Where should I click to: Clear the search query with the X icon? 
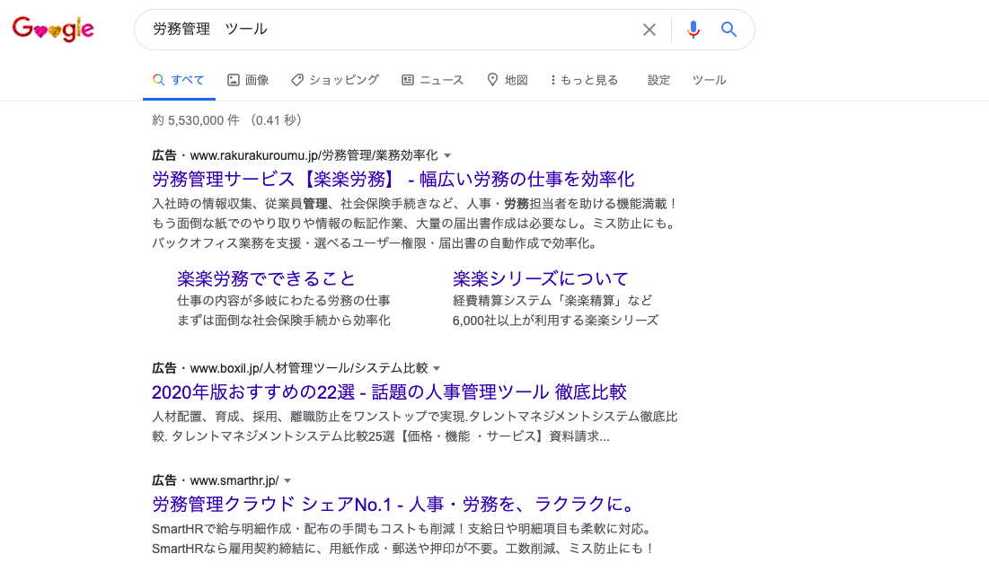point(649,29)
